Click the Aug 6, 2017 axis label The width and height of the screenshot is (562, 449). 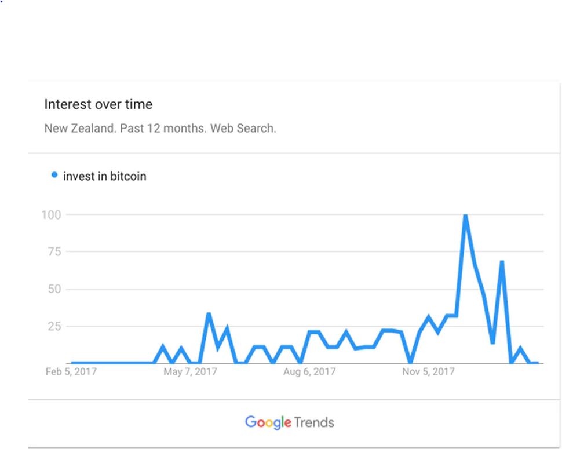click(x=309, y=371)
